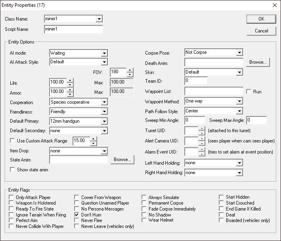Tick the Run checkbox beside Waypoint List
Viewport: 281px width, 241px height.
pyautogui.click(x=249, y=92)
